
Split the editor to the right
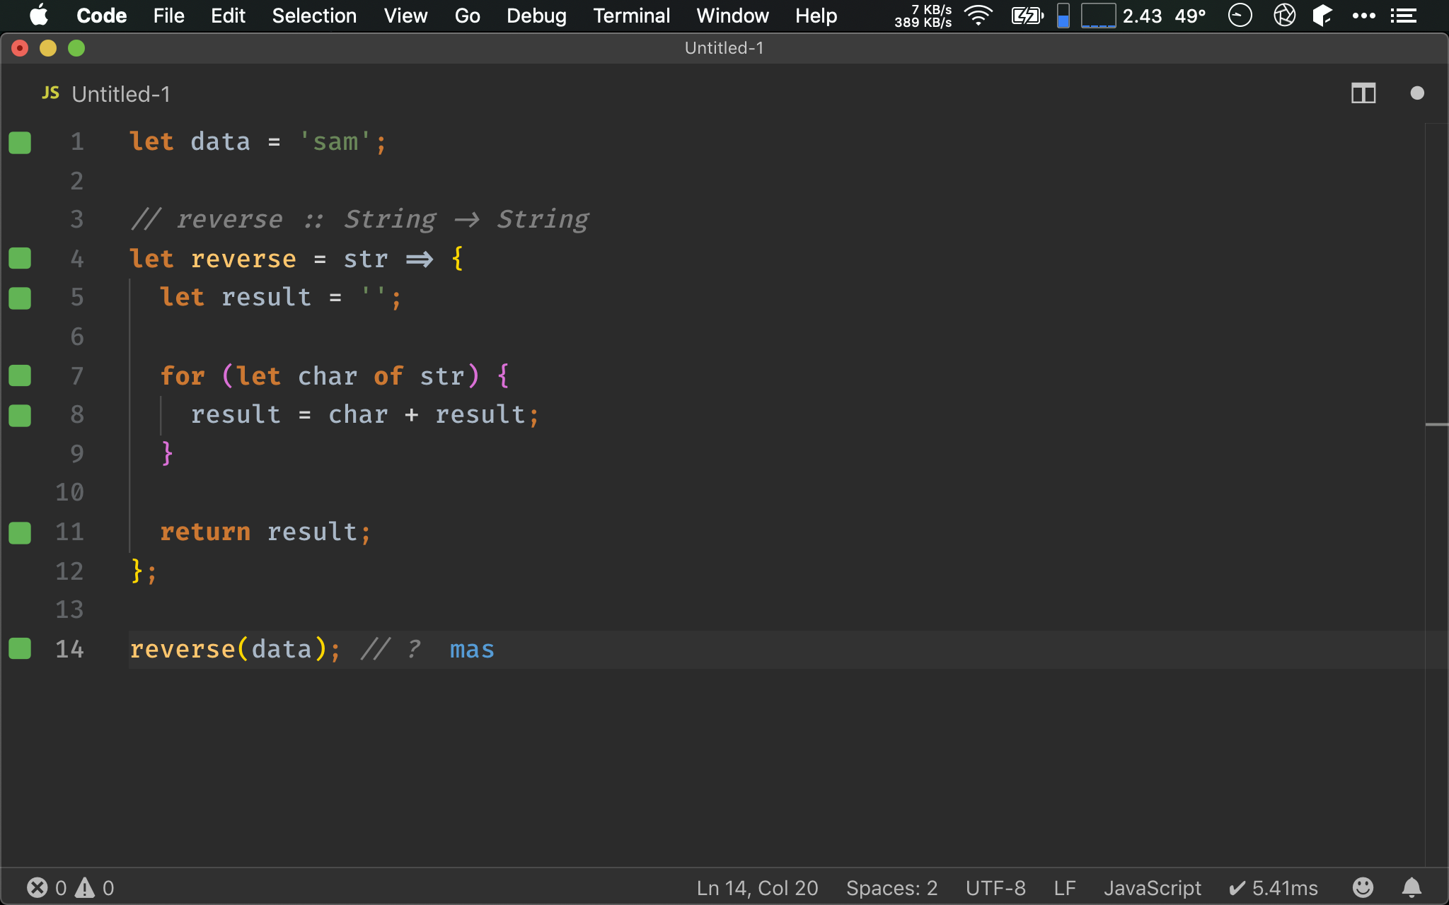pos(1363,93)
